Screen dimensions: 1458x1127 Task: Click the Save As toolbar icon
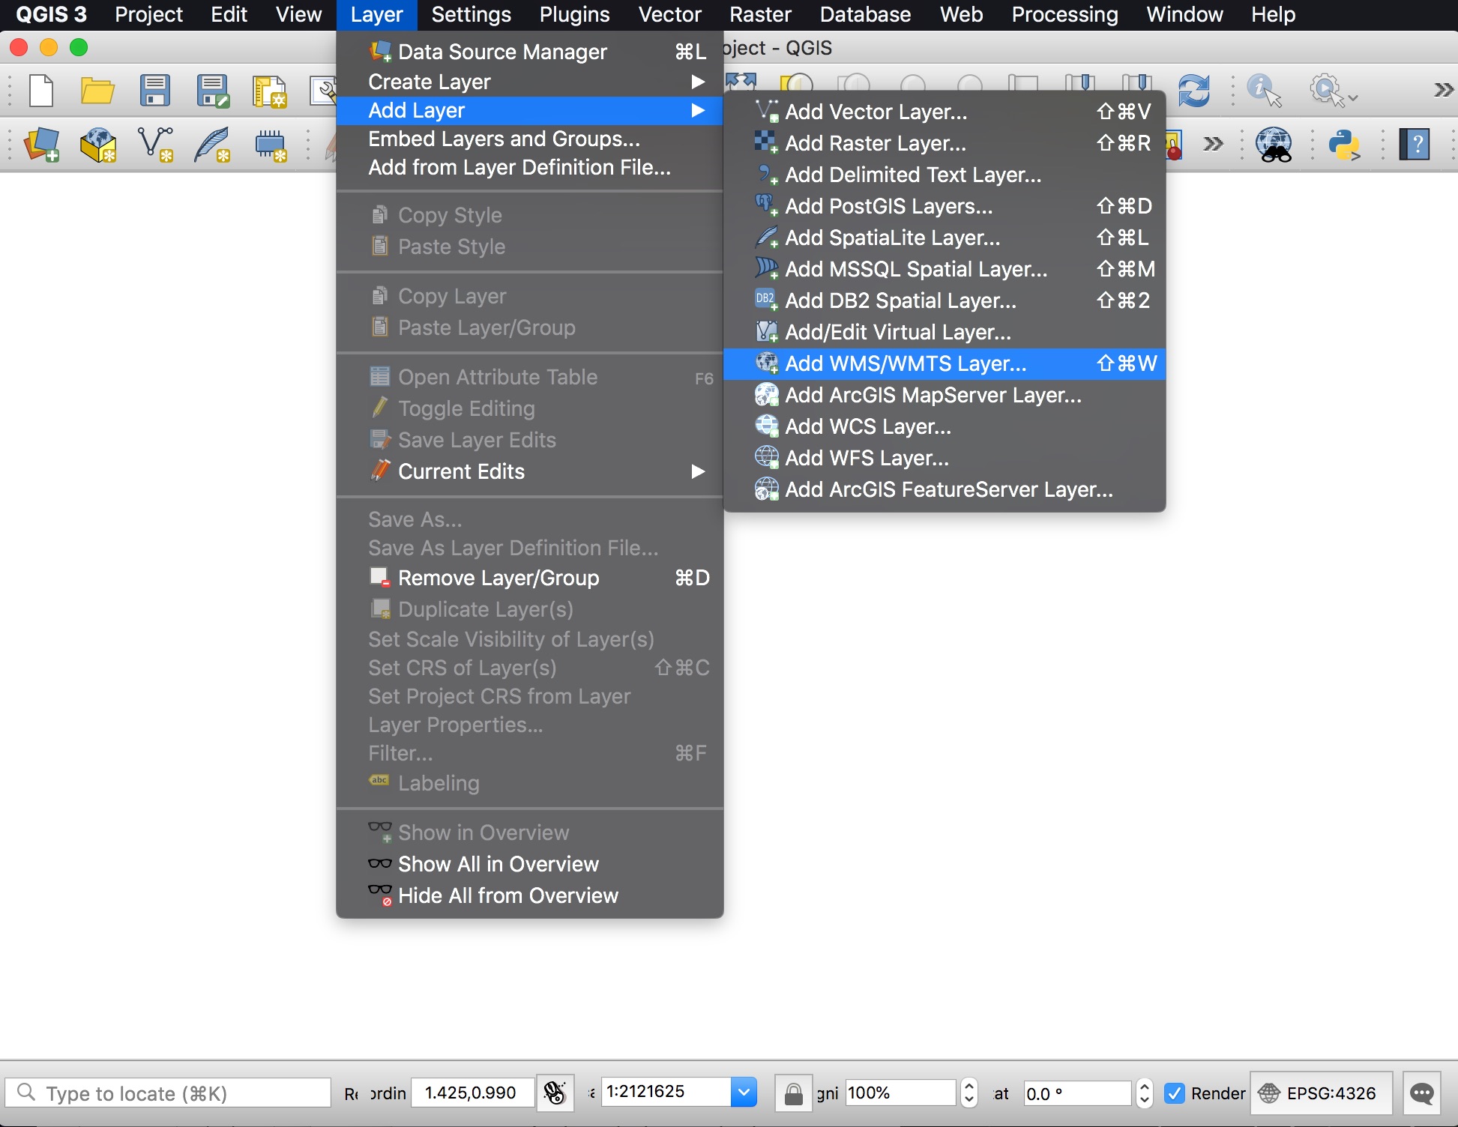pos(212,91)
